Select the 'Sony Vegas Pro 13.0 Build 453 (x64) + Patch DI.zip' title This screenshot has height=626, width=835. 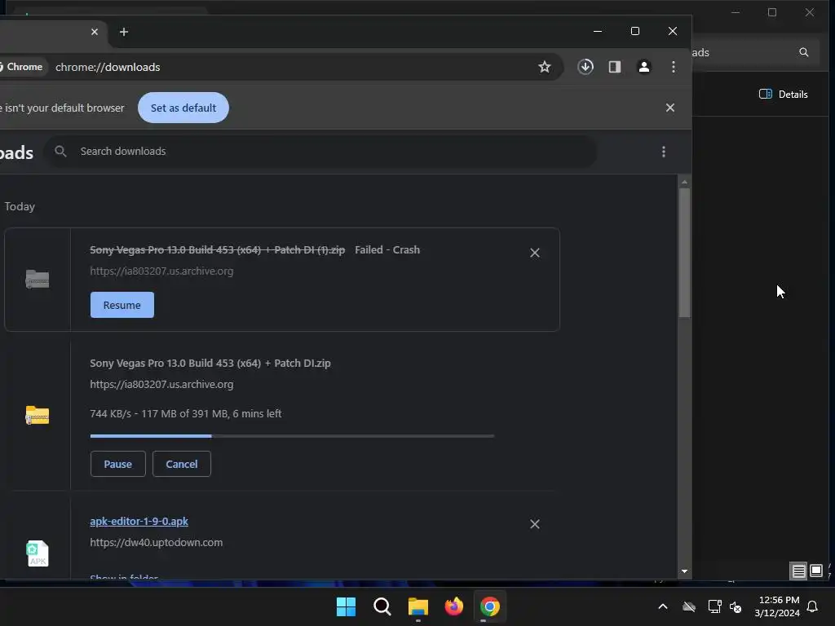[x=210, y=363]
